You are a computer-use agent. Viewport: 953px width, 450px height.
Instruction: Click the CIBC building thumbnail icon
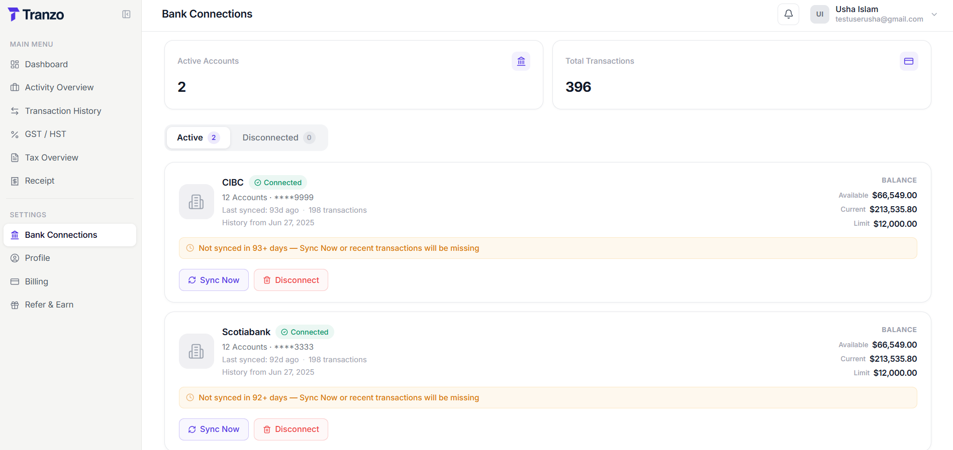196,202
